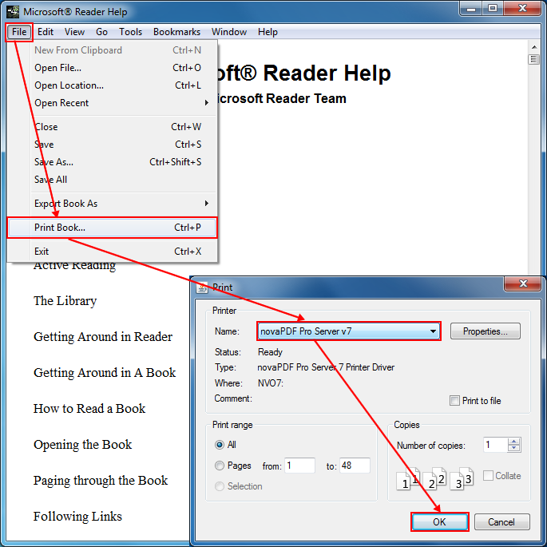This screenshot has height=547, width=547.
Task: Choose Open File... from File menu
Action: pyautogui.click(x=112, y=68)
